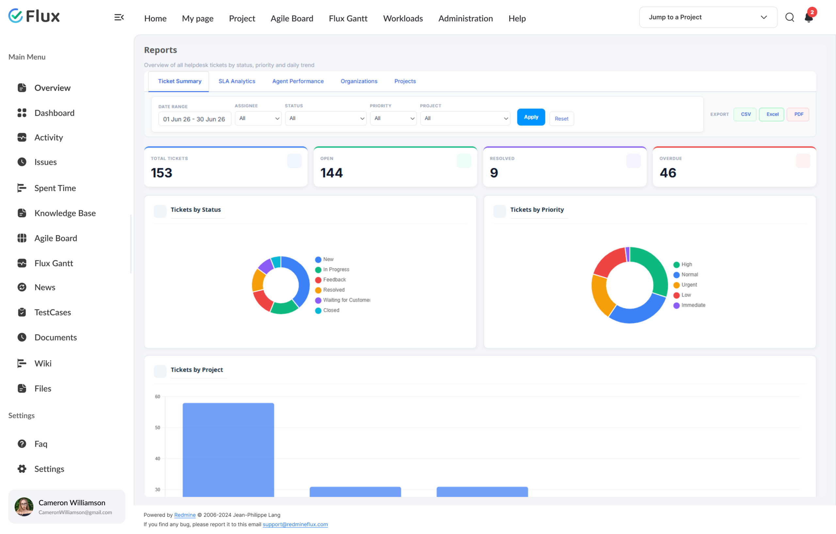Click the Flux logo
Viewport: 836px width, 534px height.
(x=34, y=16)
